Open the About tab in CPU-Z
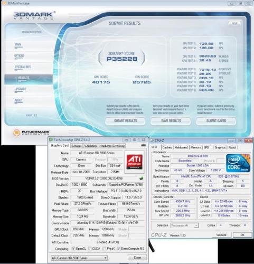 [x=232, y=147]
